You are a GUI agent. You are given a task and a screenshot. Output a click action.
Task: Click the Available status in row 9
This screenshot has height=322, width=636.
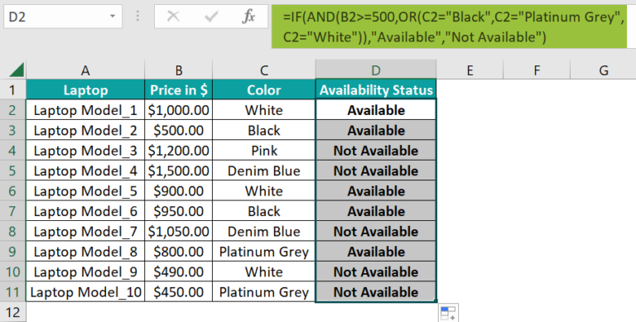coord(376,252)
